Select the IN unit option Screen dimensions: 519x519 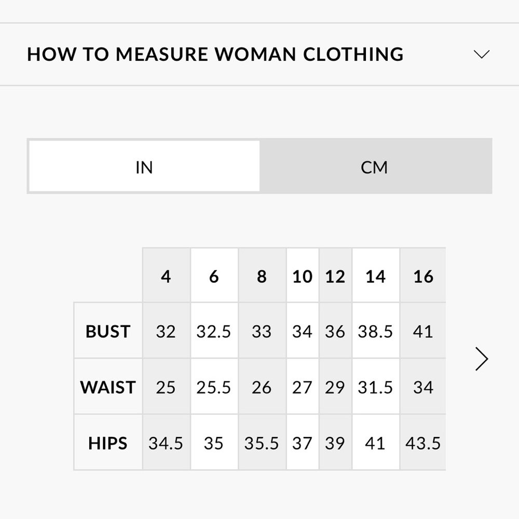(x=144, y=167)
